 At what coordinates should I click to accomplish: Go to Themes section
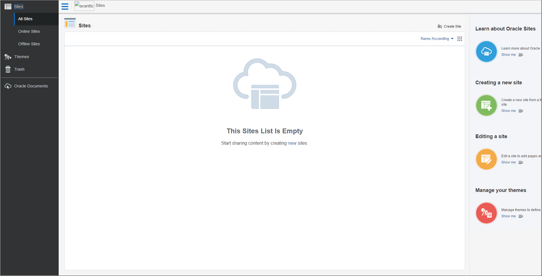coord(22,57)
